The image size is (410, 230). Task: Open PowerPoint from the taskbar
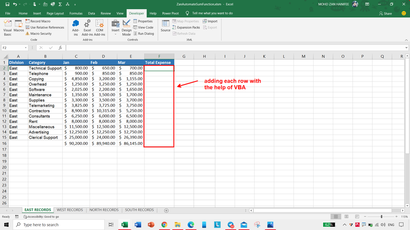point(151,225)
